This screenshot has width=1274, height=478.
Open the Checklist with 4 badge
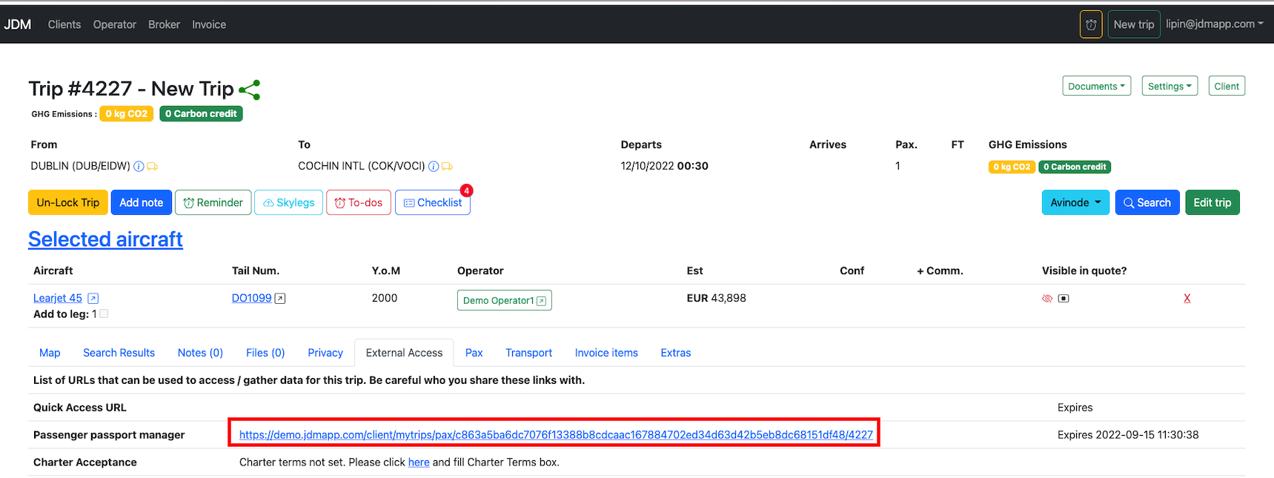(433, 202)
